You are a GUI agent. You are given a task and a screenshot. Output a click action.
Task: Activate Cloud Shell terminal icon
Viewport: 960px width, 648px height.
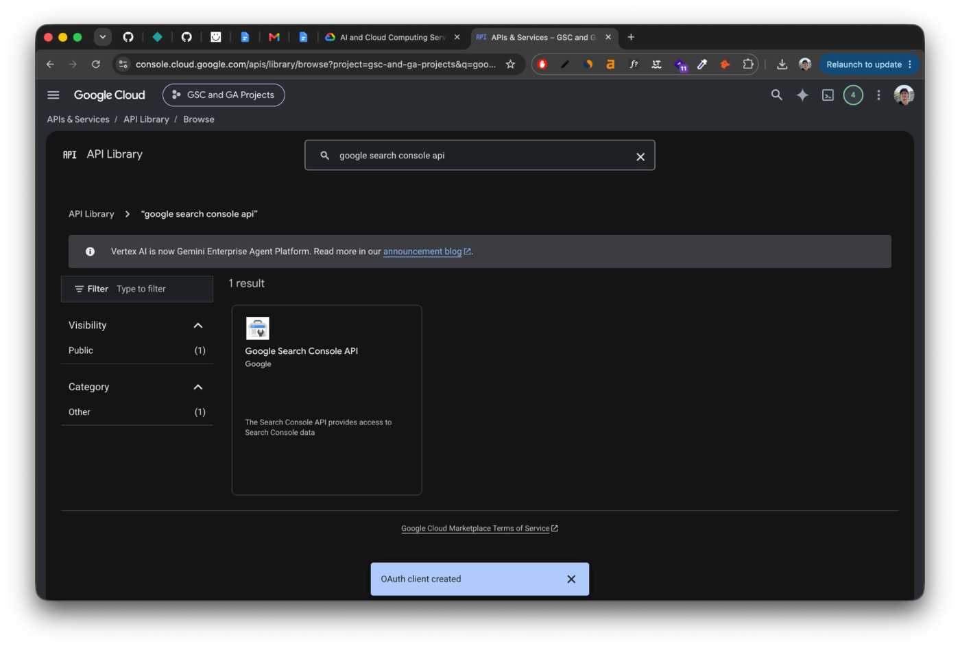click(x=828, y=95)
